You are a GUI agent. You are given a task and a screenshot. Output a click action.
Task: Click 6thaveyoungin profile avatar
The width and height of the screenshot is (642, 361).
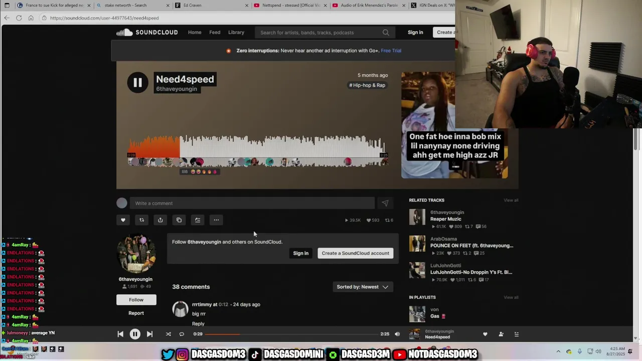point(136,253)
